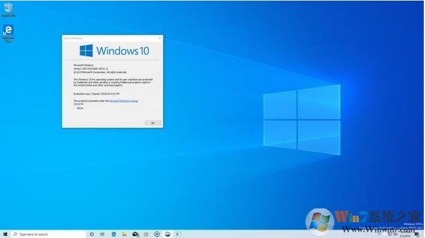The image size is (425, 238).
Task: Show hidden system tray icons
Action: pyautogui.click(x=379, y=234)
